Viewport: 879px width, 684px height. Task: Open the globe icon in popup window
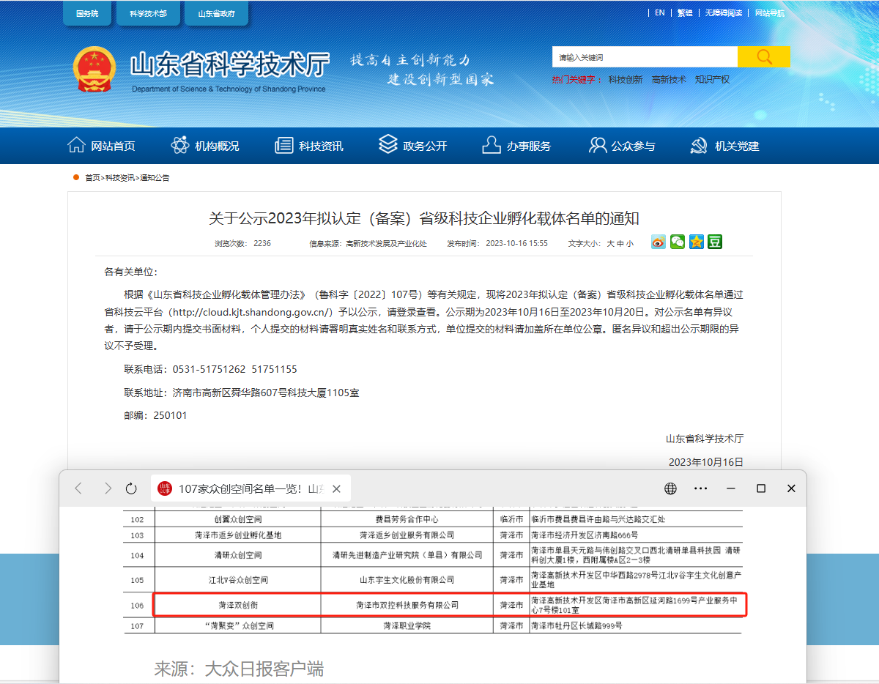point(670,488)
